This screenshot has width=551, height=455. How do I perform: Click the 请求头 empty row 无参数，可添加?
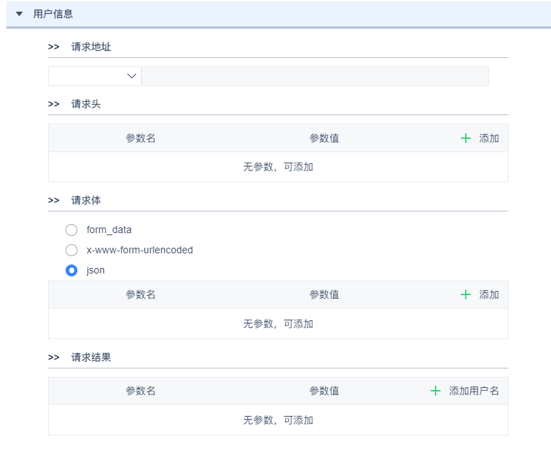pyautogui.click(x=278, y=167)
